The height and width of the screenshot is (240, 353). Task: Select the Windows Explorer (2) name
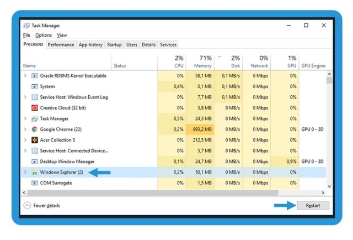(x=61, y=172)
